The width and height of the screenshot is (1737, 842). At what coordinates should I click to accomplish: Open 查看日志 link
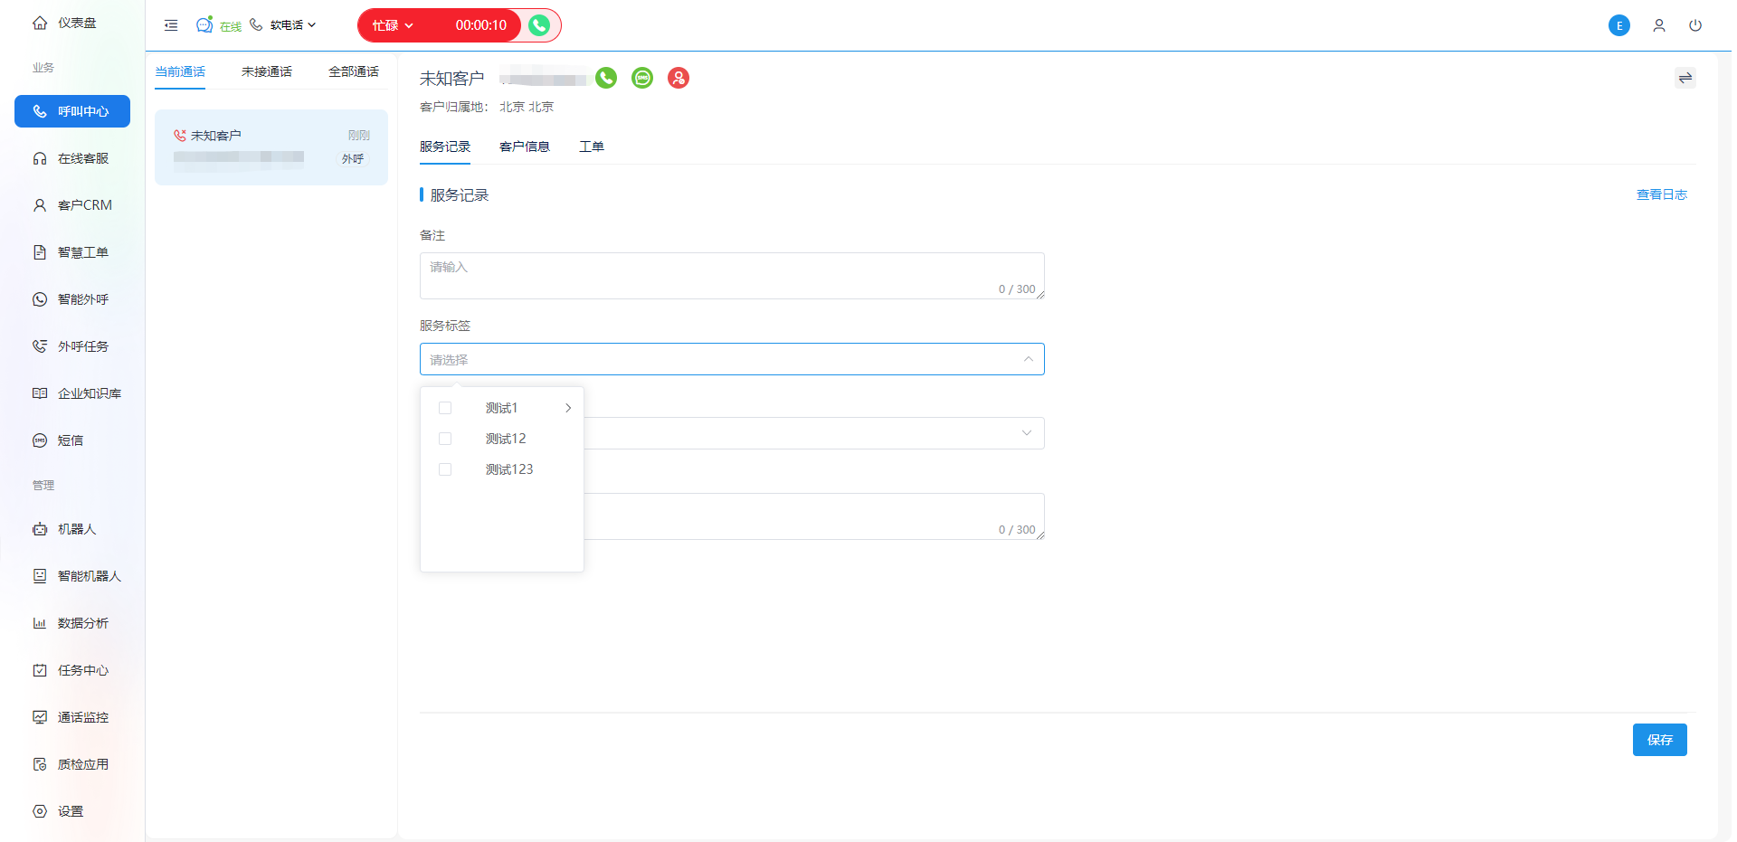(1662, 194)
